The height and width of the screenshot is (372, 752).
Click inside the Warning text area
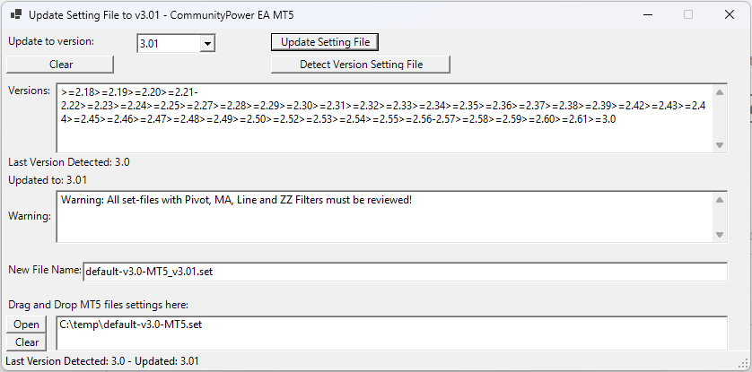click(385, 217)
